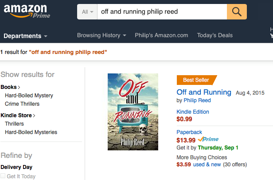Click the Best Seller badge

[197, 80]
